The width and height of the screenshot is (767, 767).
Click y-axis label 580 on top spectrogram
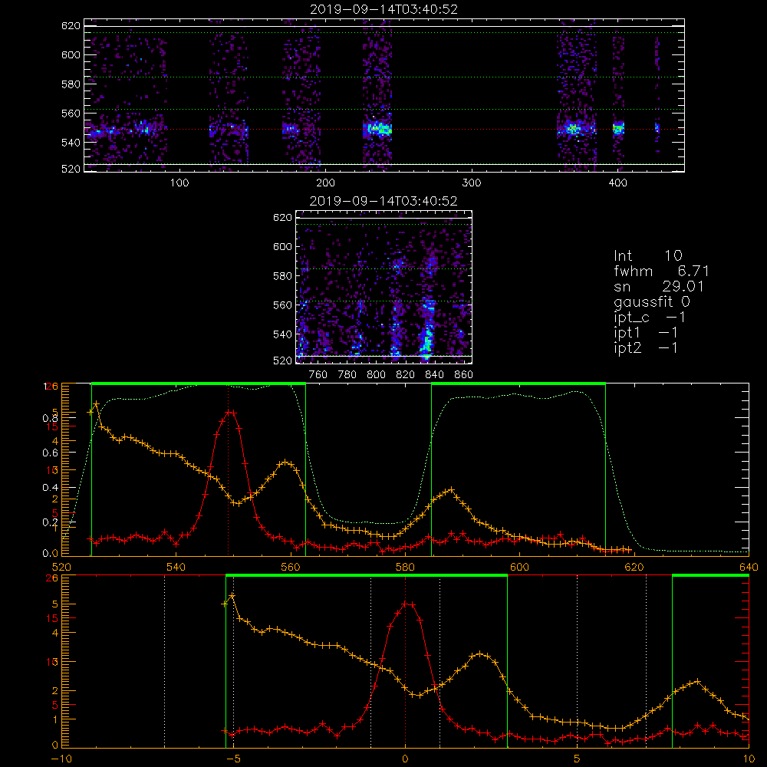click(x=71, y=84)
